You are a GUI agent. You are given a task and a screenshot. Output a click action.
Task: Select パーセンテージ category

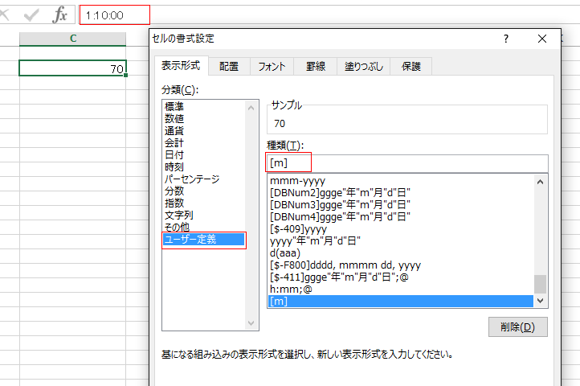tap(192, 179)
